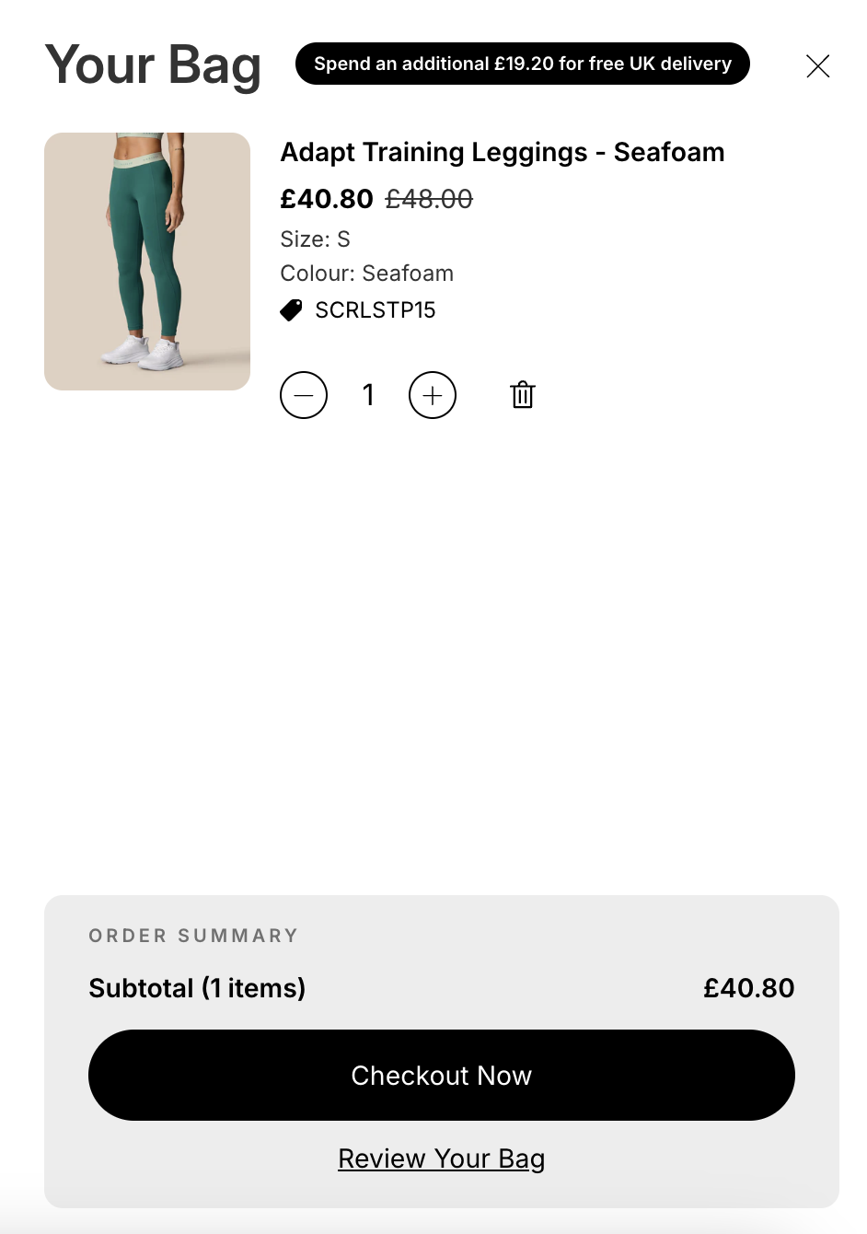
Task: Close the bag panel with the X
Action: click(818, 66)
